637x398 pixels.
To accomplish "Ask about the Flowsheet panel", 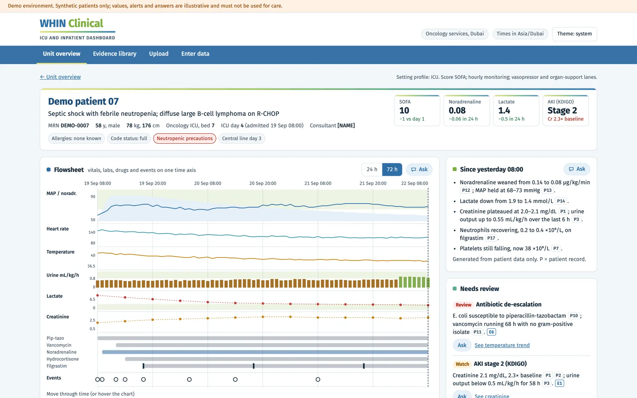I will tap(419, 170).
